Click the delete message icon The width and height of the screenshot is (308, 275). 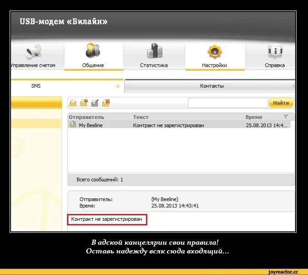tap(106, 103)
